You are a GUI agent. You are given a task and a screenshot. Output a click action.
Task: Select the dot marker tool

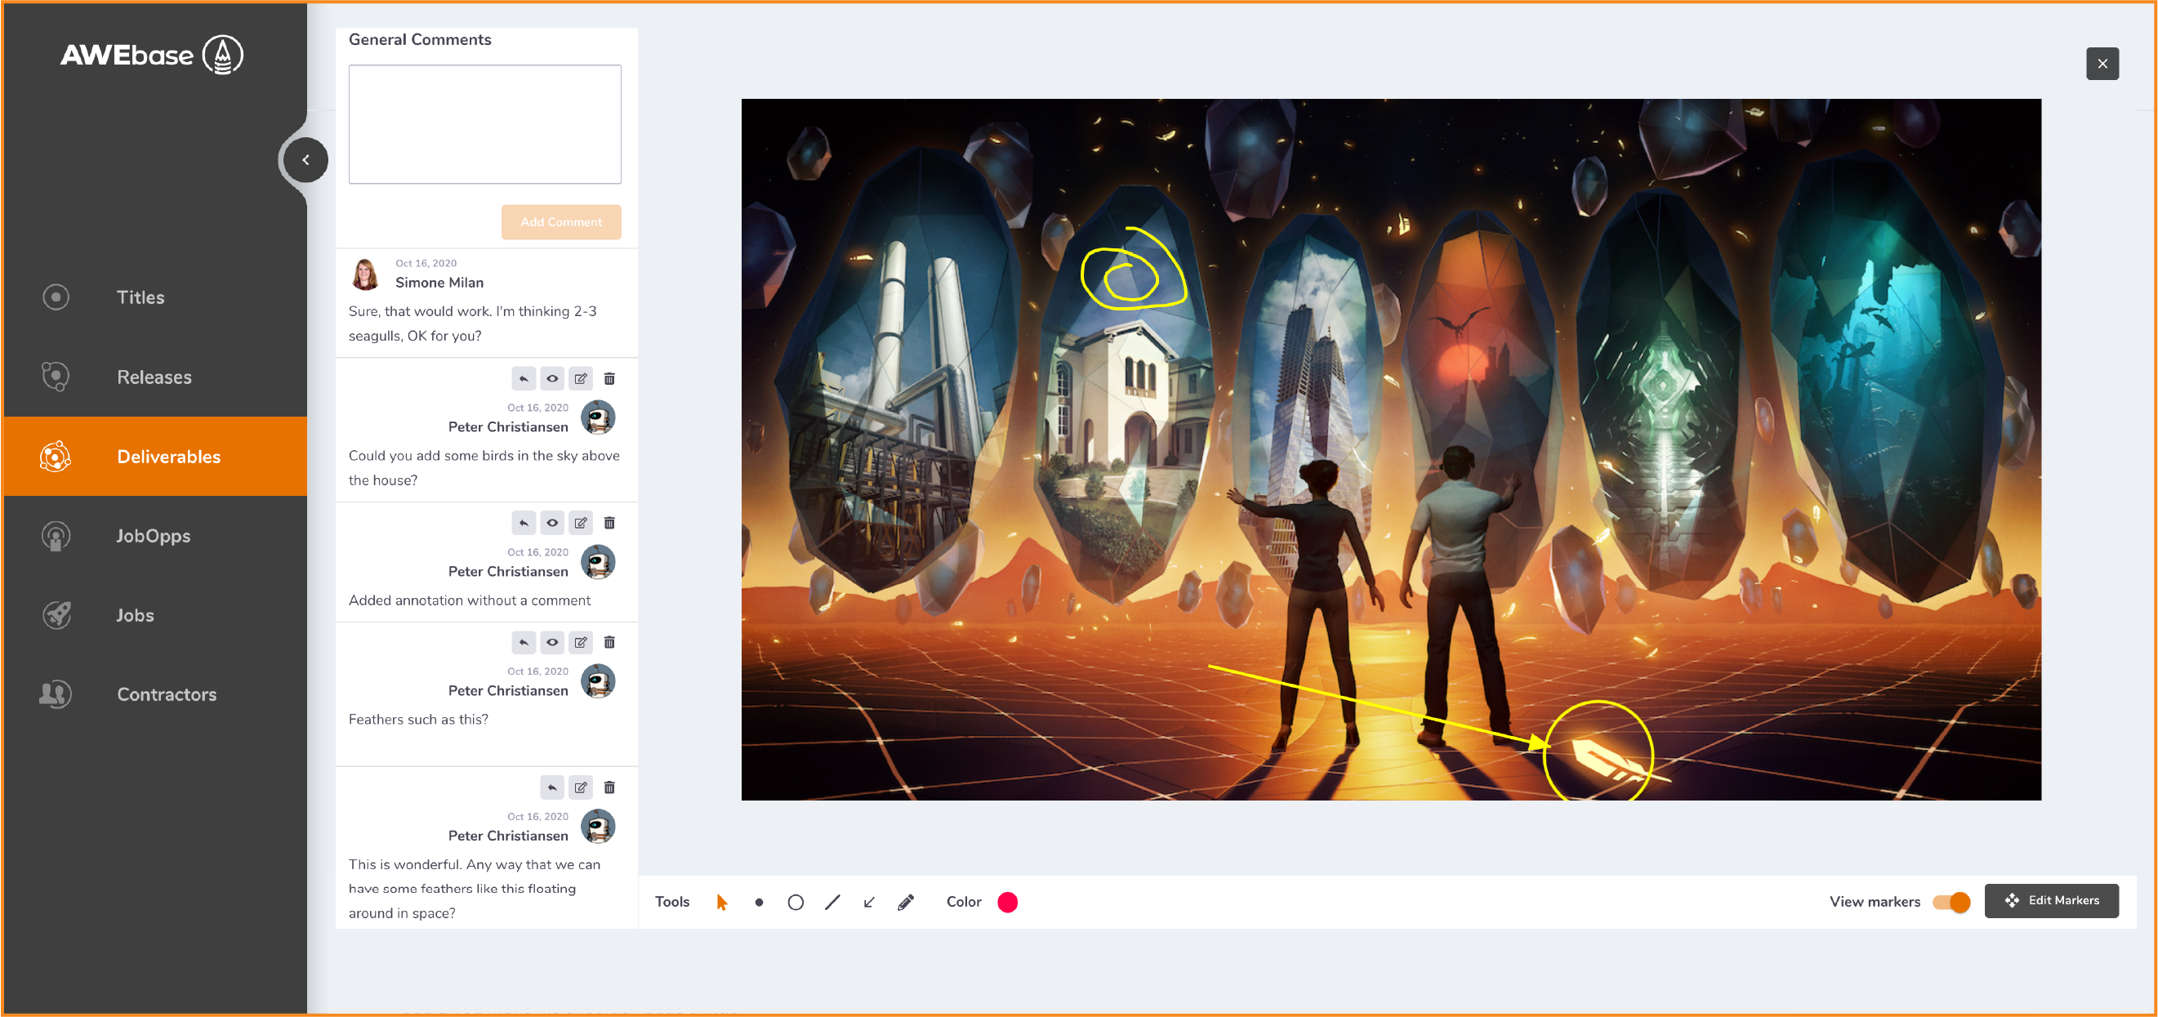point(758,901)
